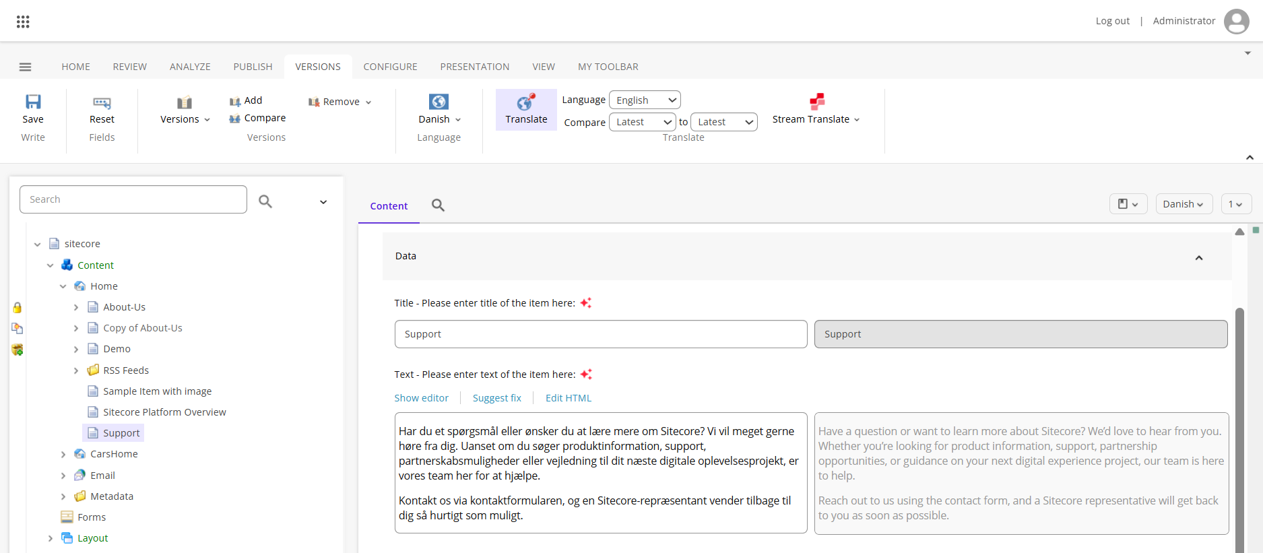This screenshot has width=1263, height=553.
Task: Select Sitecore Platform Overview item
Action: 164,412
